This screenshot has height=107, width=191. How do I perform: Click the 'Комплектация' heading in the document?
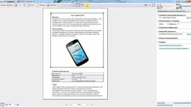(x=57, y=29)
